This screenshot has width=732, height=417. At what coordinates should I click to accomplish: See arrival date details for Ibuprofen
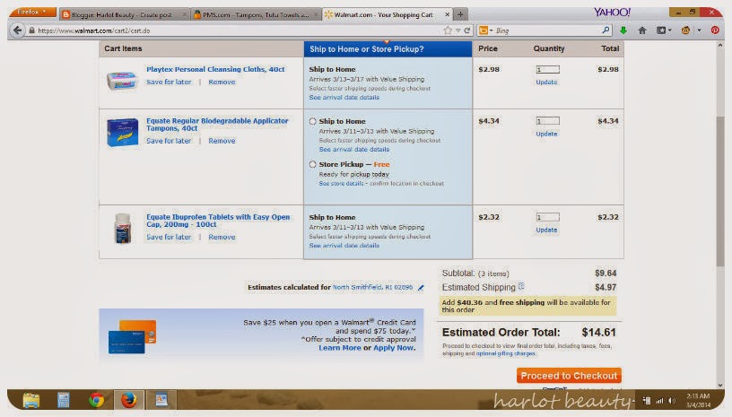[x=344, y=246]
